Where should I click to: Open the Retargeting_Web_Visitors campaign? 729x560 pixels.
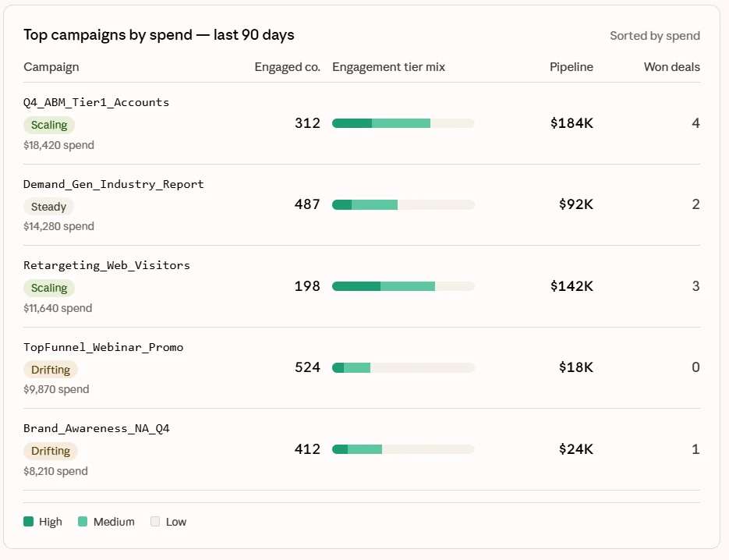(107, 266)
